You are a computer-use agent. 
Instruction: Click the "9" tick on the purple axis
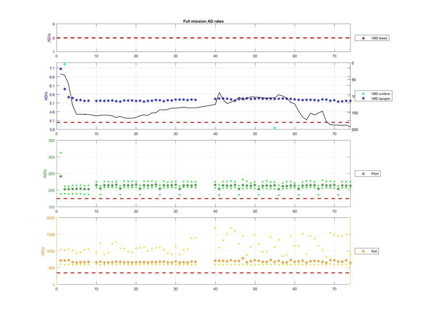pos(54,24)
